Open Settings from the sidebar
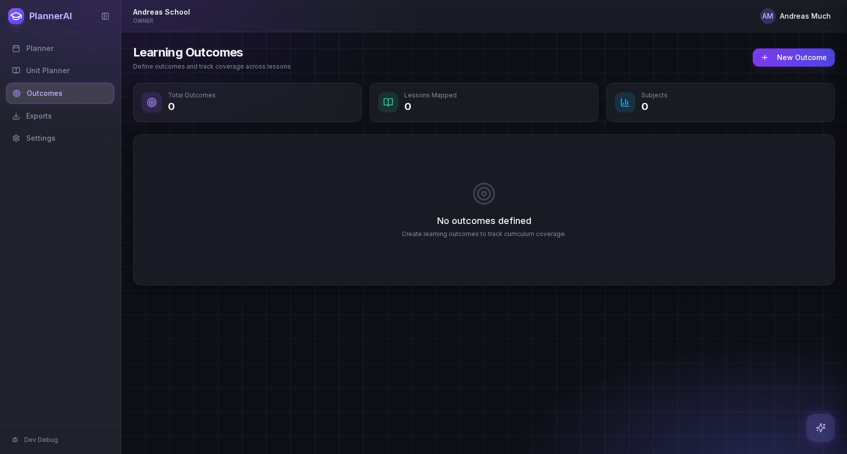 (x=40, y=138)
